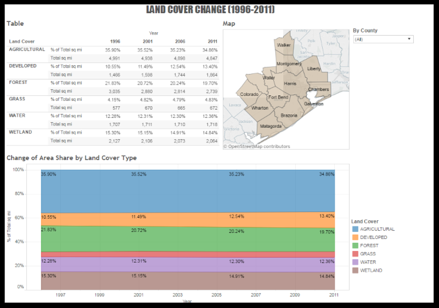Click Brazoria county on the map
Viewport: 439px width, 308px height.
289,115
